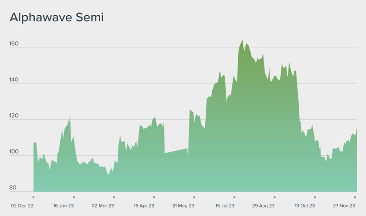Select the tick mark above 13 Oct 23

[315, 197]
